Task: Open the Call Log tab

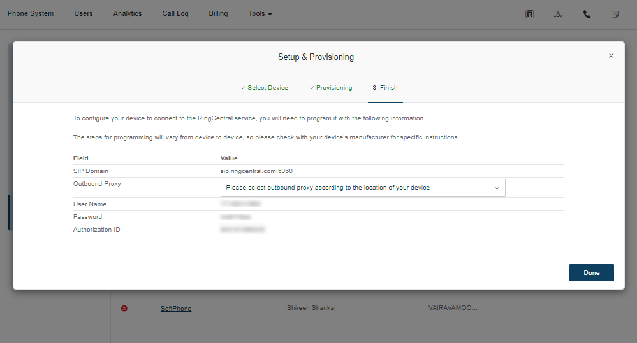Action: pos(175,14)
